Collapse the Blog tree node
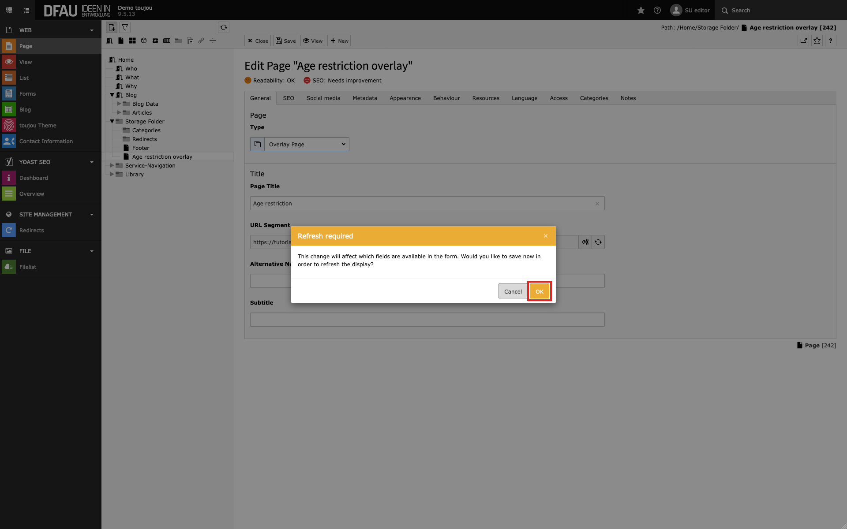The width and height of the screenshot is (847, 529). click(112, 95)
